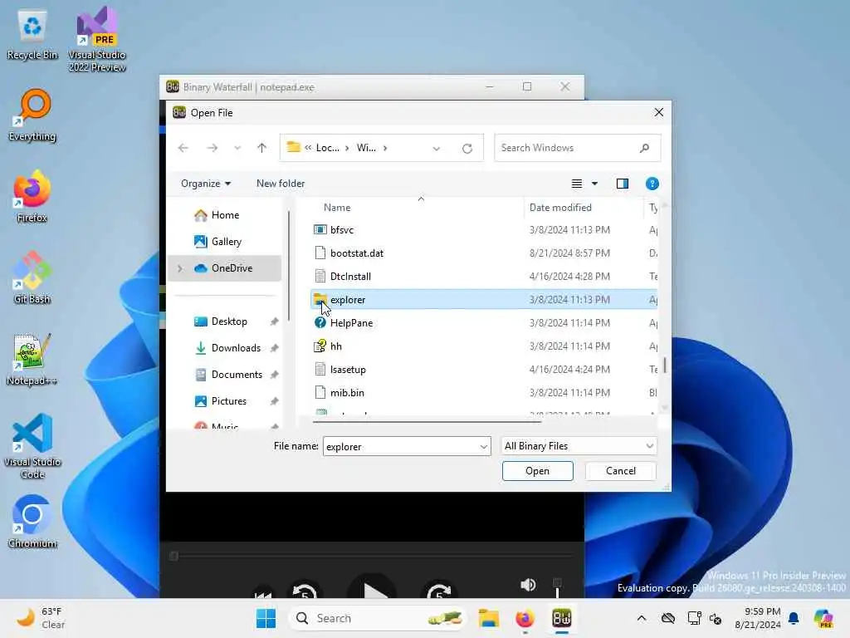
Task: Go back in Open File dialog
Action: [183, 148]
